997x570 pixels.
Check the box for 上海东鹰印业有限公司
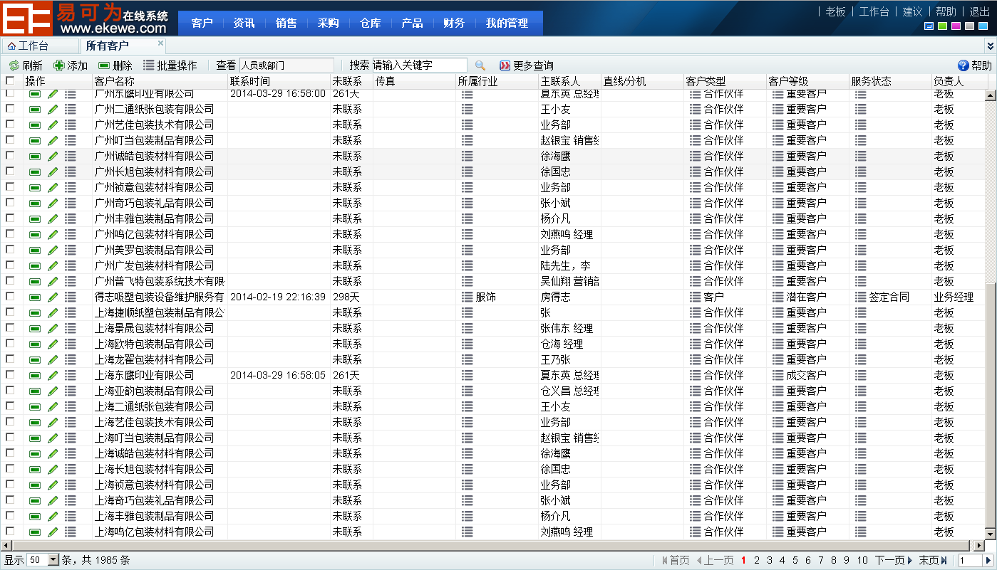tap(10, 375)
